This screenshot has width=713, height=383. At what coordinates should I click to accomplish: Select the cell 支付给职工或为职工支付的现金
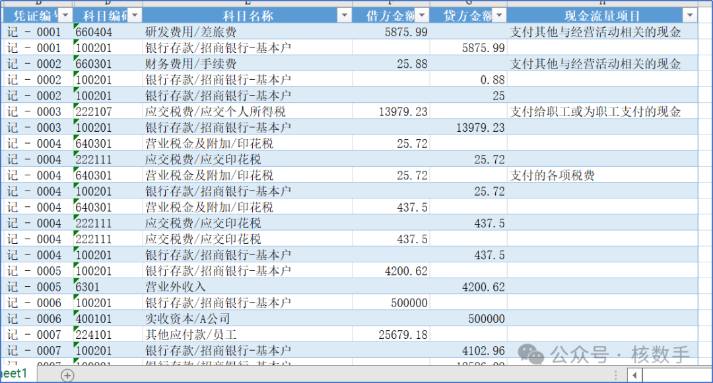click(603, 111)
